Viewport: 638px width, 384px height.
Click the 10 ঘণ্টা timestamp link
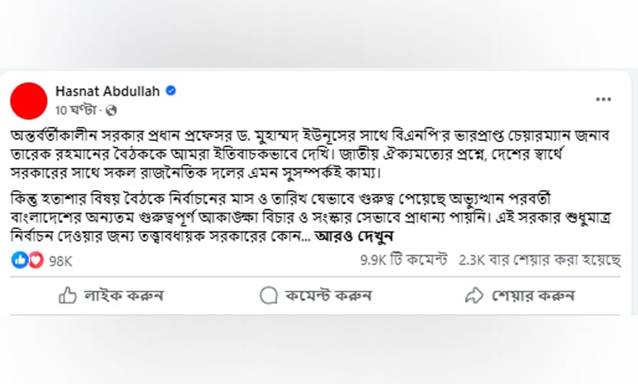(x=75, y=110)
